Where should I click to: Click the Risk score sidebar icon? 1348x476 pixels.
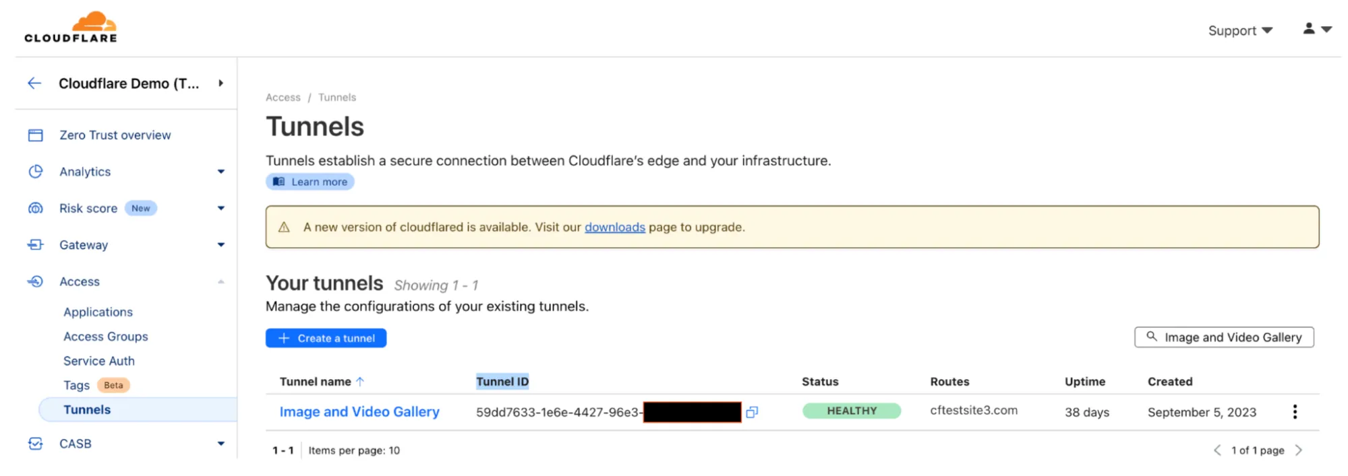[36, 208]
